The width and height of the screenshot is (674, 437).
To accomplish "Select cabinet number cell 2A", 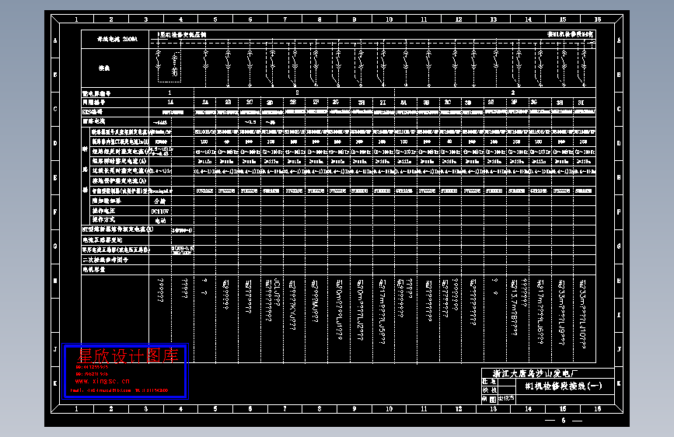I will (205, 103).
